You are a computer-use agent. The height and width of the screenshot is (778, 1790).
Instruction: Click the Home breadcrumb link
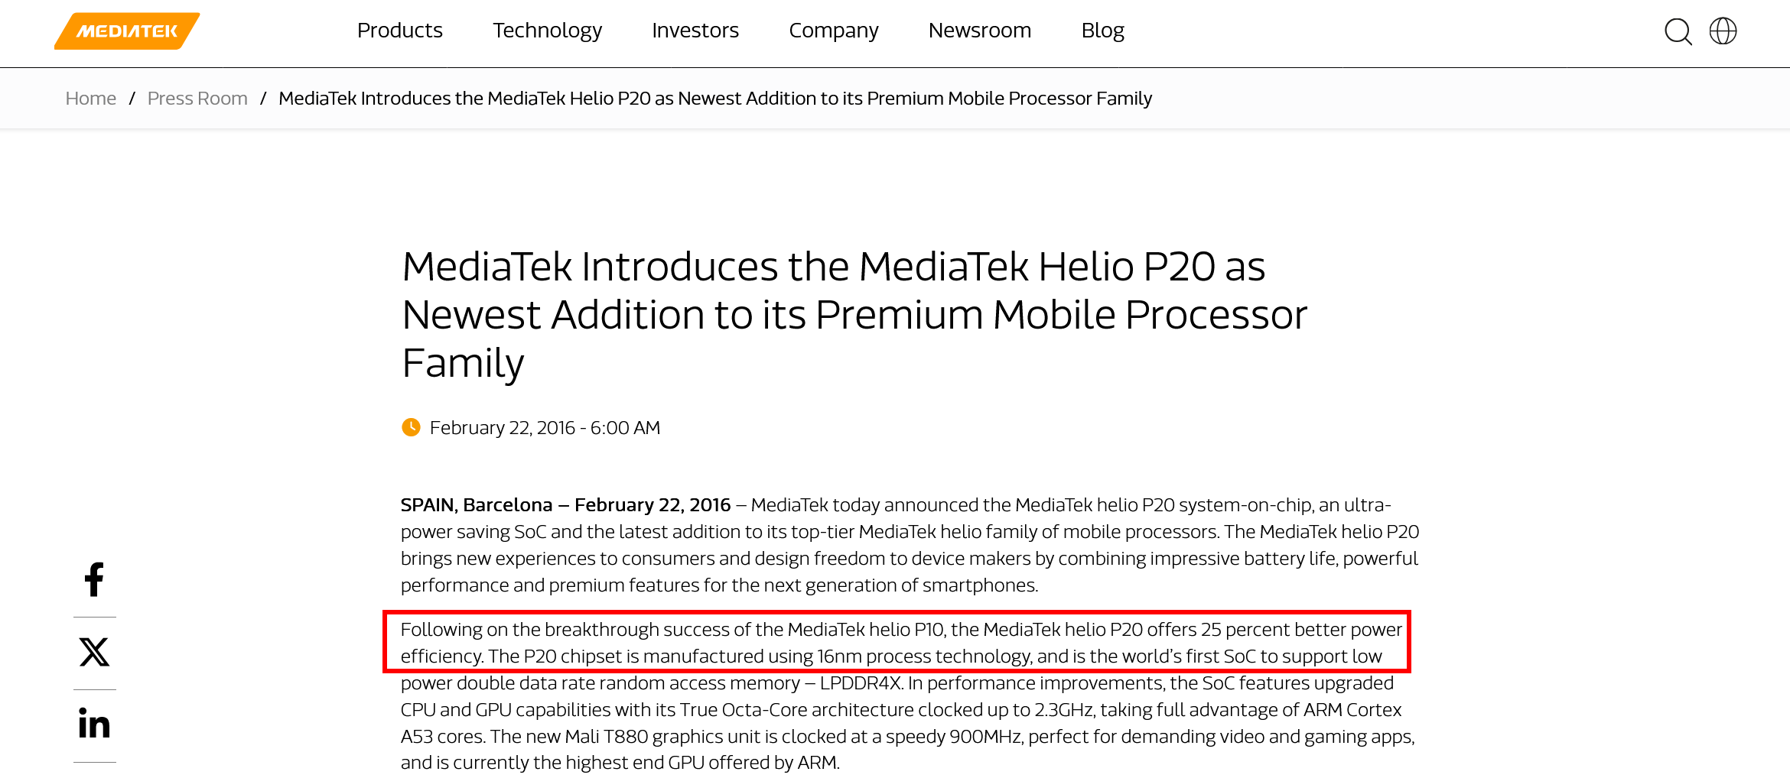[90, 99]
